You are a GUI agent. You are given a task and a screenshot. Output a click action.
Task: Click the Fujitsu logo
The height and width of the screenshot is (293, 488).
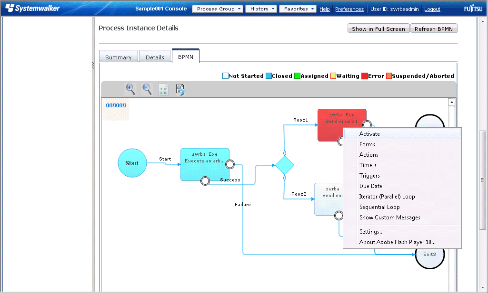473,8
